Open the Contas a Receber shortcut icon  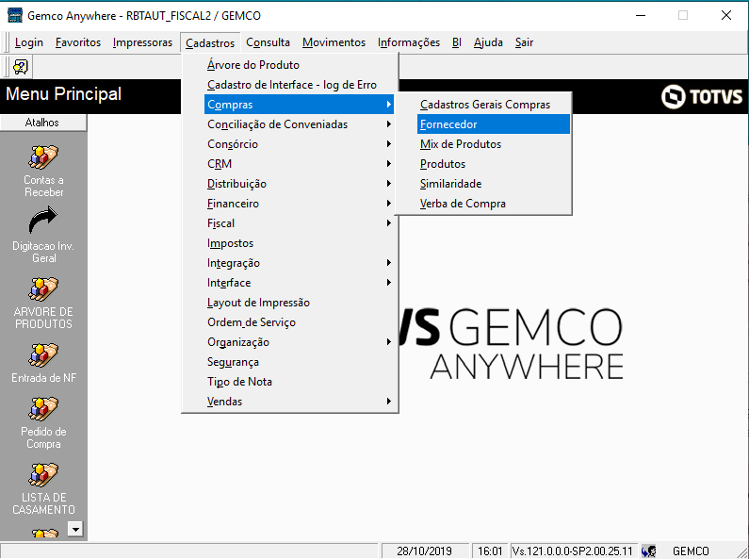click(x=43, y=157)
